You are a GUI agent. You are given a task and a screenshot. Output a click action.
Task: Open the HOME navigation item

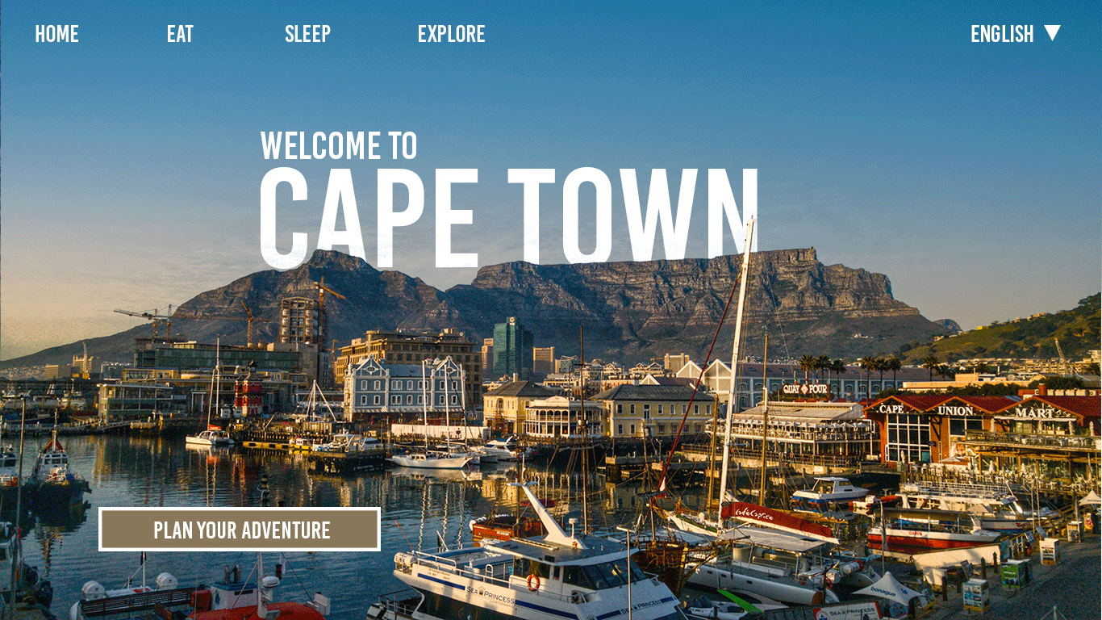pyautogui.click(x=56, y=34)
